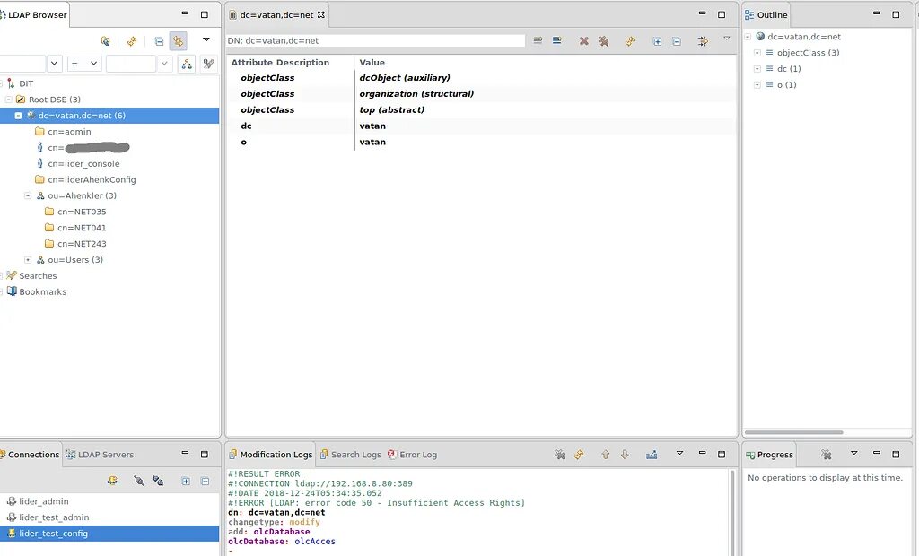Switch to the Connections tab
The width and height of the screenshot is (919, 556).
[x=30, y=455]
